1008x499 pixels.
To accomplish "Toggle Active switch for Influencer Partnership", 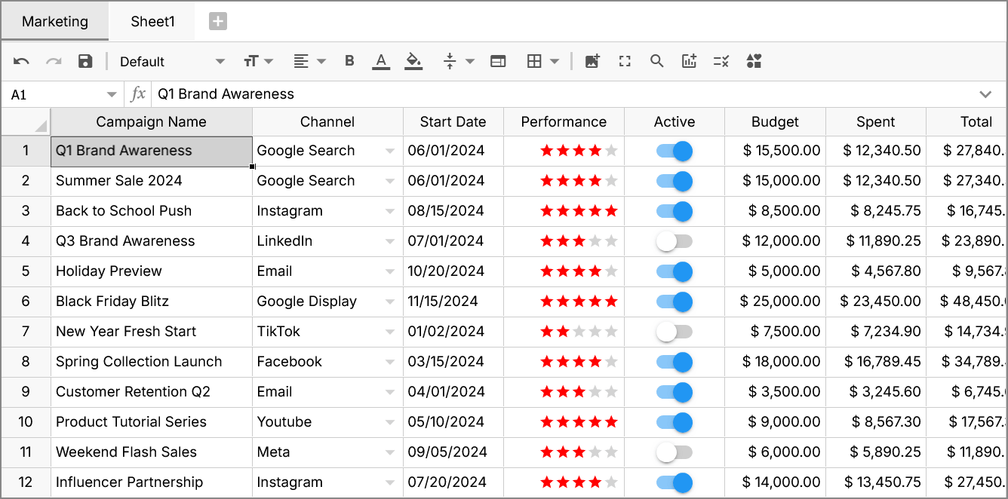I will (x=675, y=482).
